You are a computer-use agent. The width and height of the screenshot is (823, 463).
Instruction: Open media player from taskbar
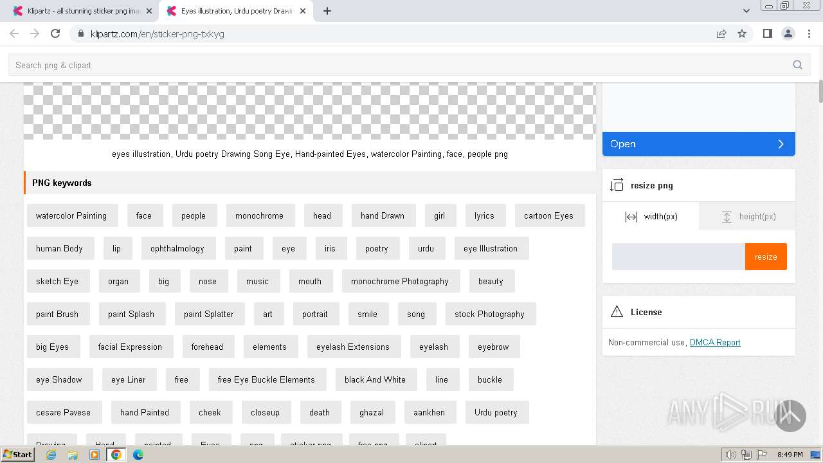(x=95, y=455)
